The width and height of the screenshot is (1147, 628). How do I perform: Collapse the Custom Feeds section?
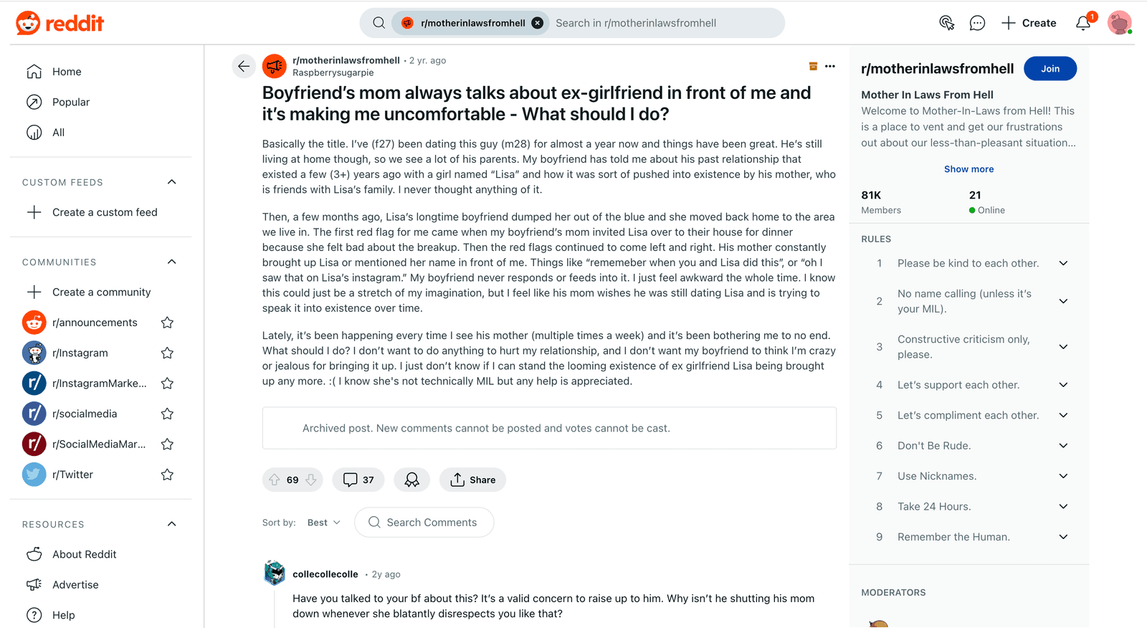172,182
